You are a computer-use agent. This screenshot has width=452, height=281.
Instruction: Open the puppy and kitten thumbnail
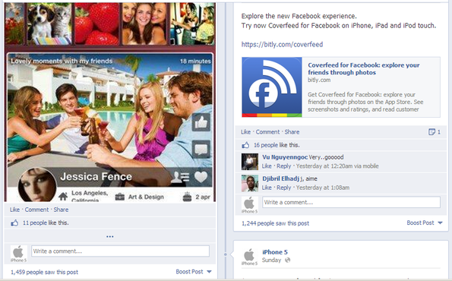click(x=49, y=24)
